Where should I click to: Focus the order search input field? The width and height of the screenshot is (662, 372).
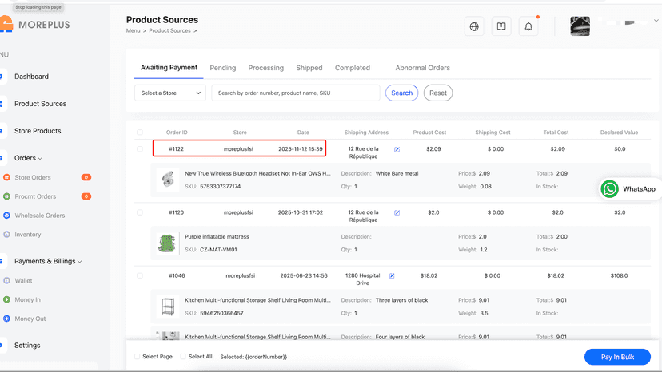pyautogui.click(x=296, y=93)
